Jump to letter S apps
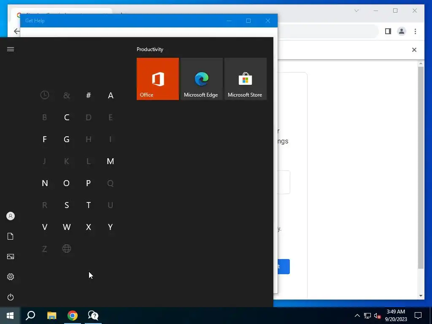The width and height of the screenshot is (432, 324). pos(66,205)
